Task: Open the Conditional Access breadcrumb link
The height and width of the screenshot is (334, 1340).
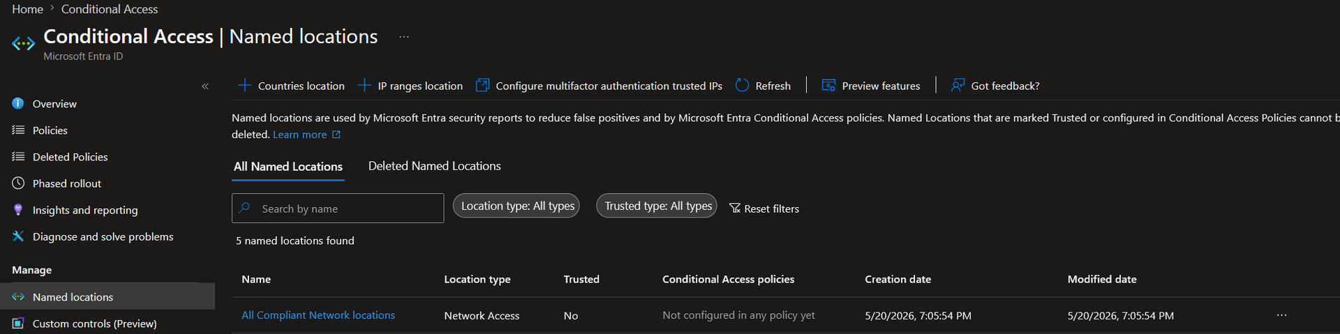Action: click(110, 9)
